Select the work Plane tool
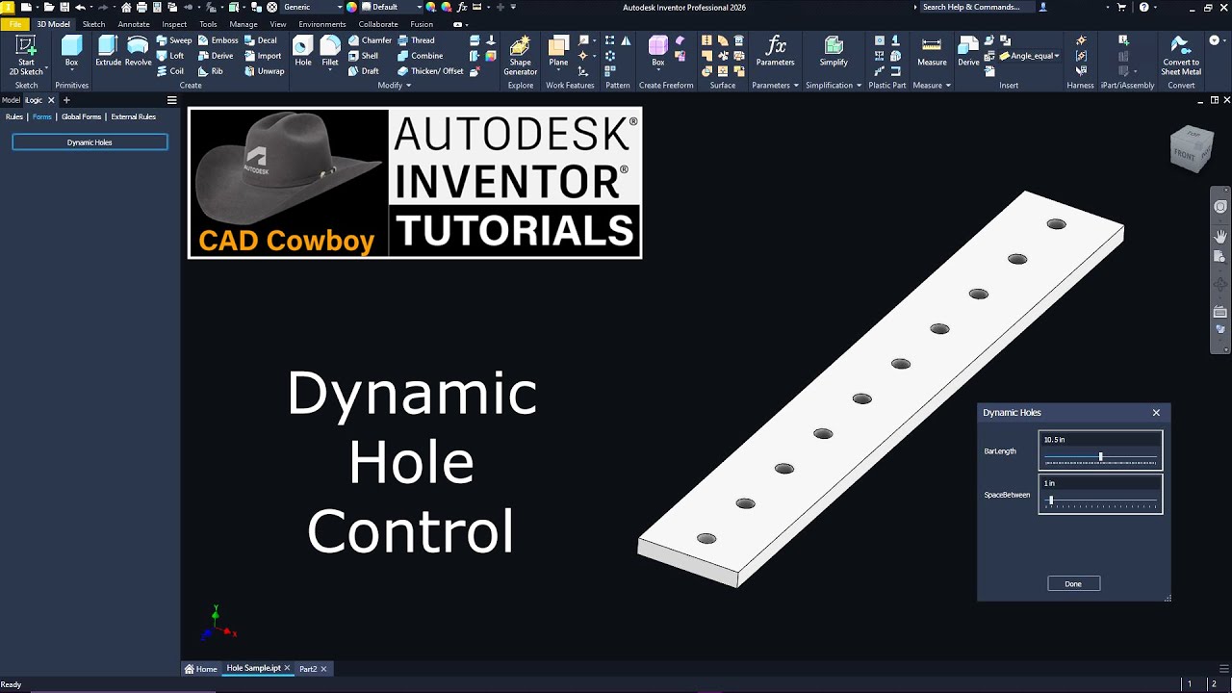 pos(558,53)
